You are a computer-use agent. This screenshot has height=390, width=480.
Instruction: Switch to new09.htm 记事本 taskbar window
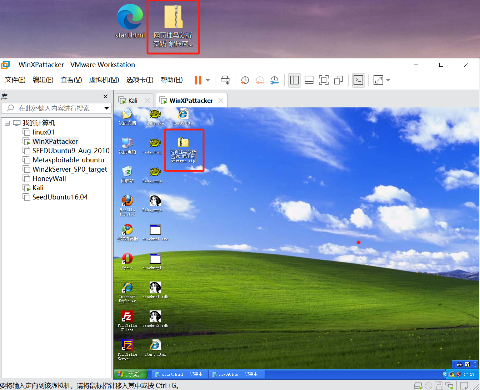pos(237,374)
